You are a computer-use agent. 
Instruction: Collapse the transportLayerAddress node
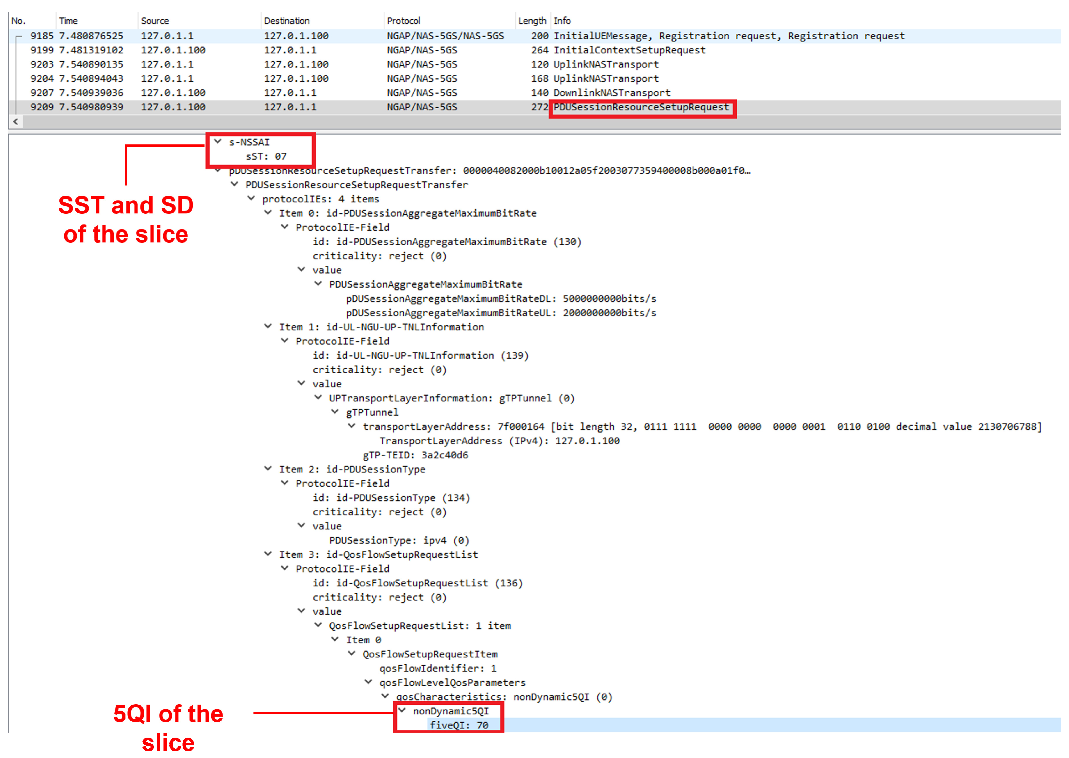(x=352, y=427)
